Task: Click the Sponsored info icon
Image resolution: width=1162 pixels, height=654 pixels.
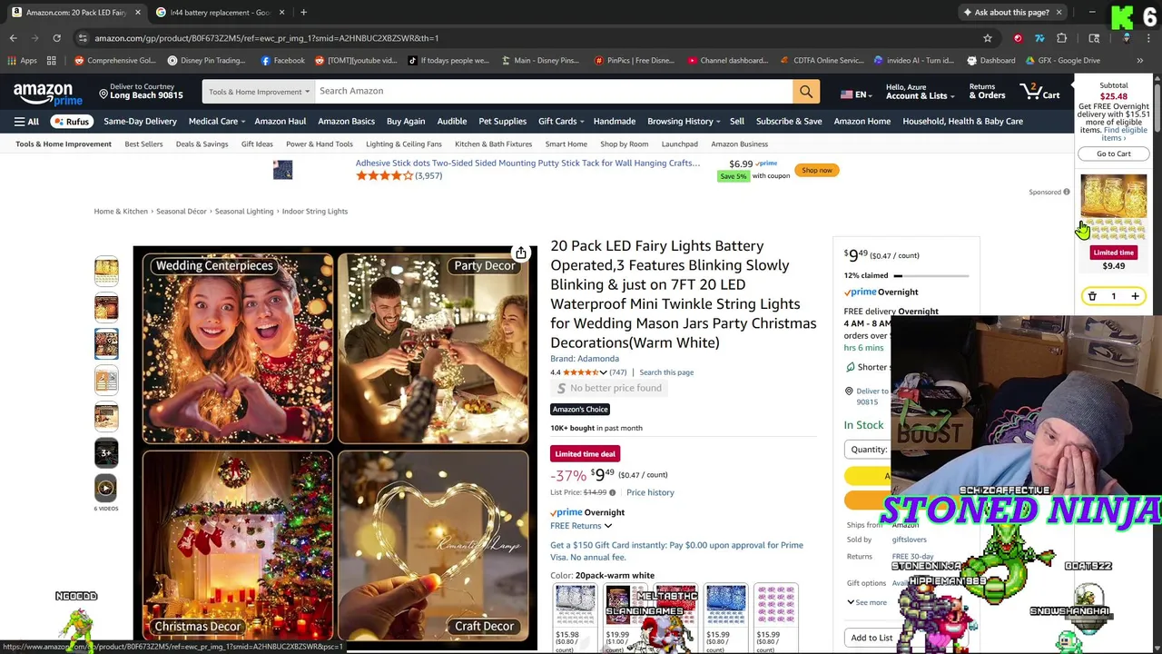Action: [x=1067, y=192]
